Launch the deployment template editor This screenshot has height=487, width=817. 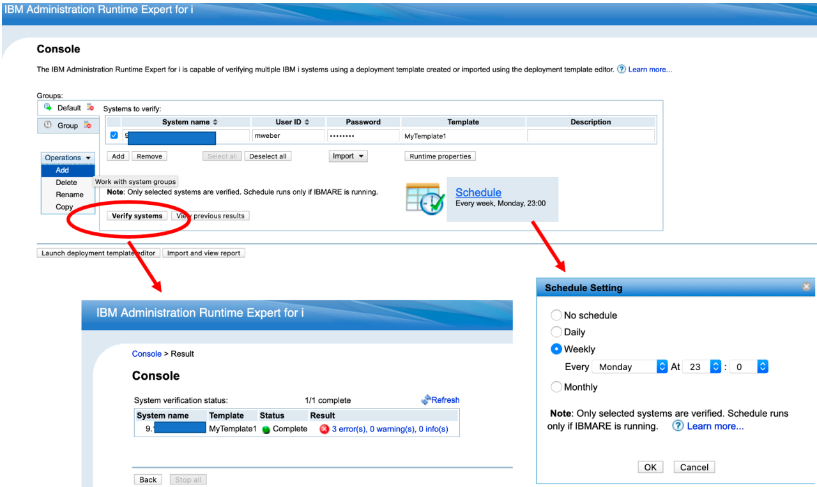[98, 253]
